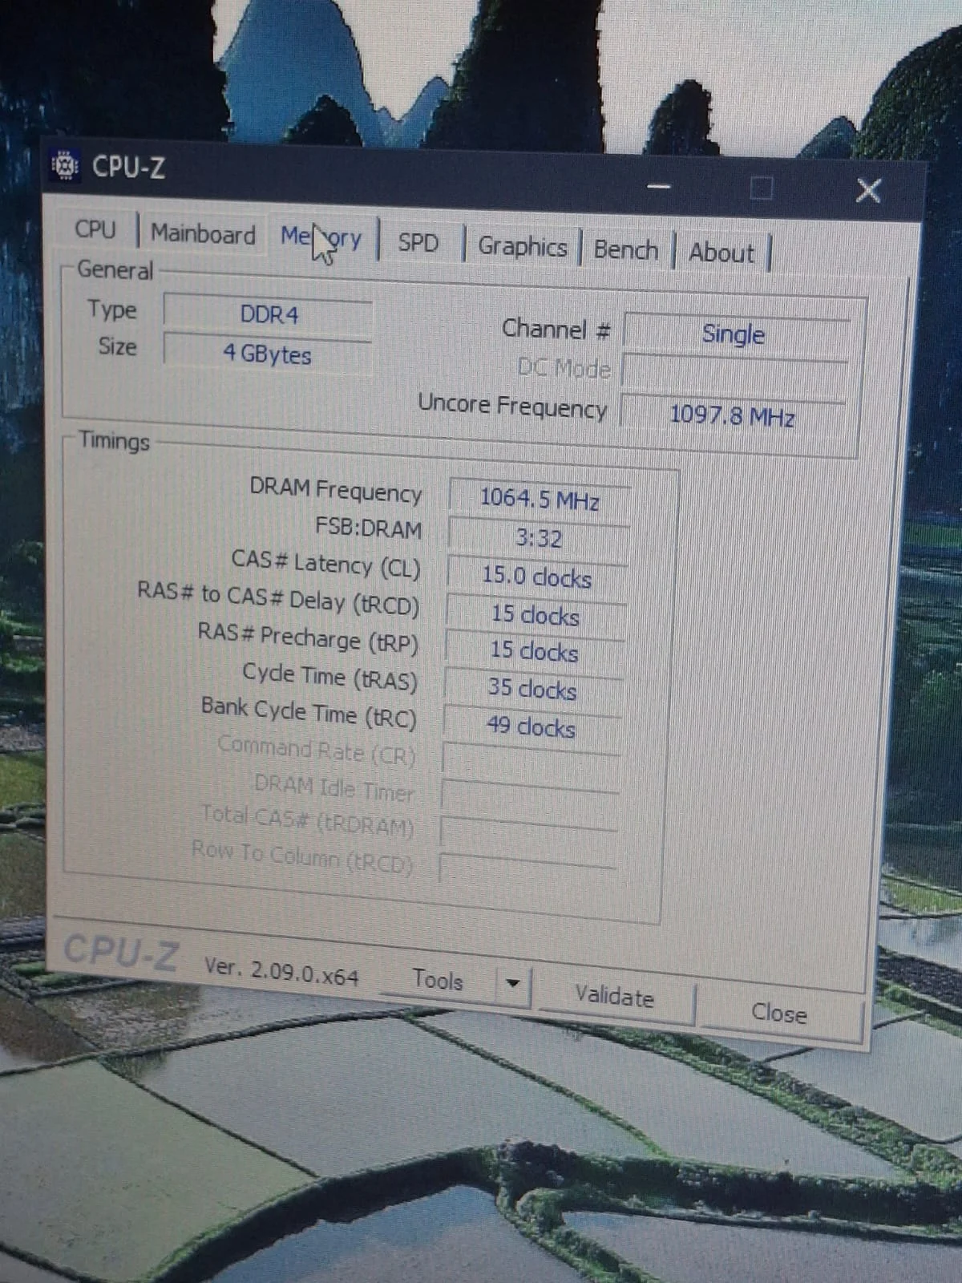Image resolution: width=962 pixels, height=1283 pixels.
Task: Click the Type field showing DDR4
Action: (x=269, y=314)
